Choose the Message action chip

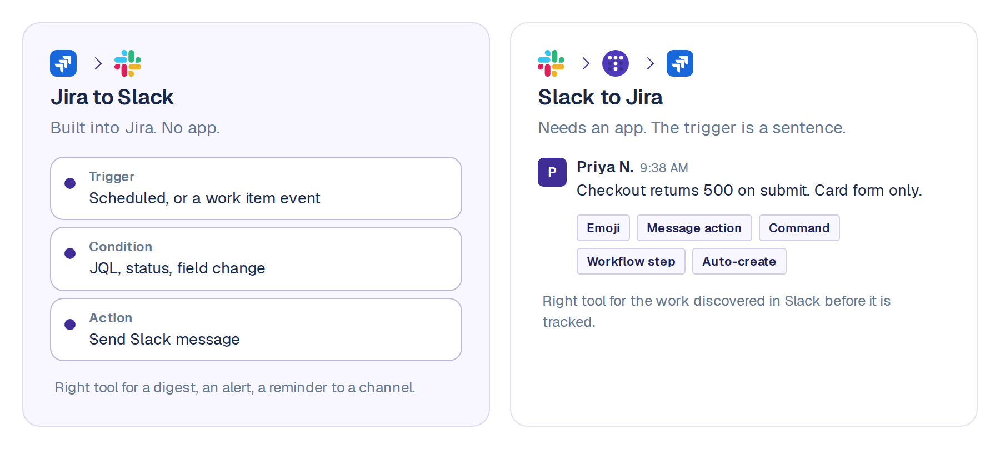coord(694,228)
